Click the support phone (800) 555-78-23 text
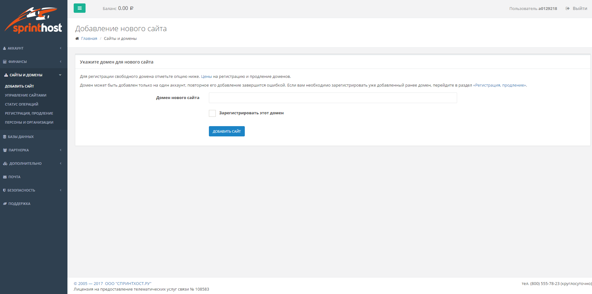 click(545, 284)
